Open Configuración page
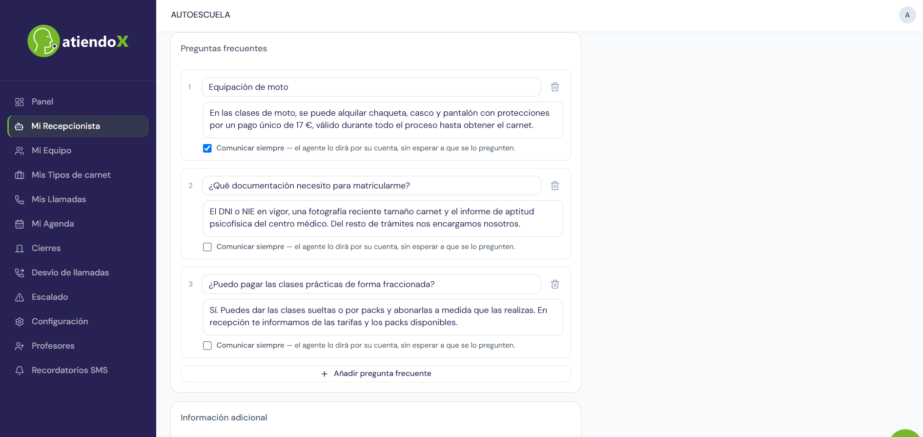The image size is (923, 437). pos(78,321)
